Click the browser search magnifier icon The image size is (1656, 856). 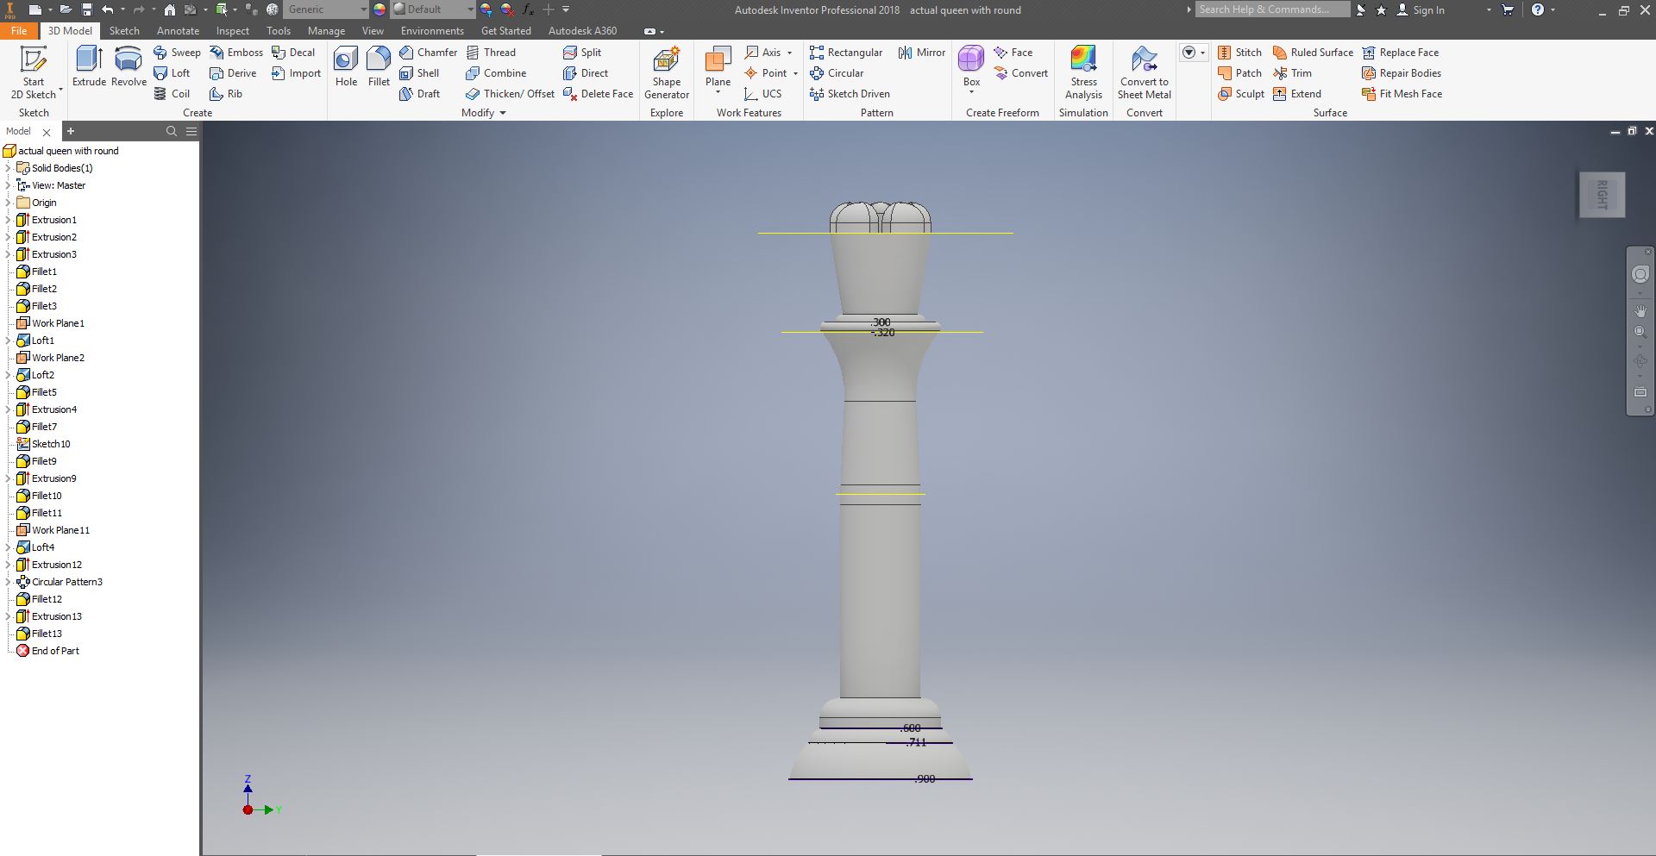[x=172, y=131]
